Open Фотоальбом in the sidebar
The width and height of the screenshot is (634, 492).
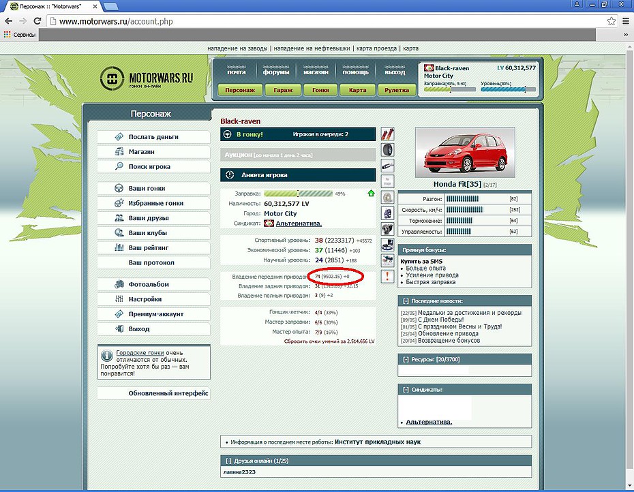pyautogui.click(x=153, y=284)
